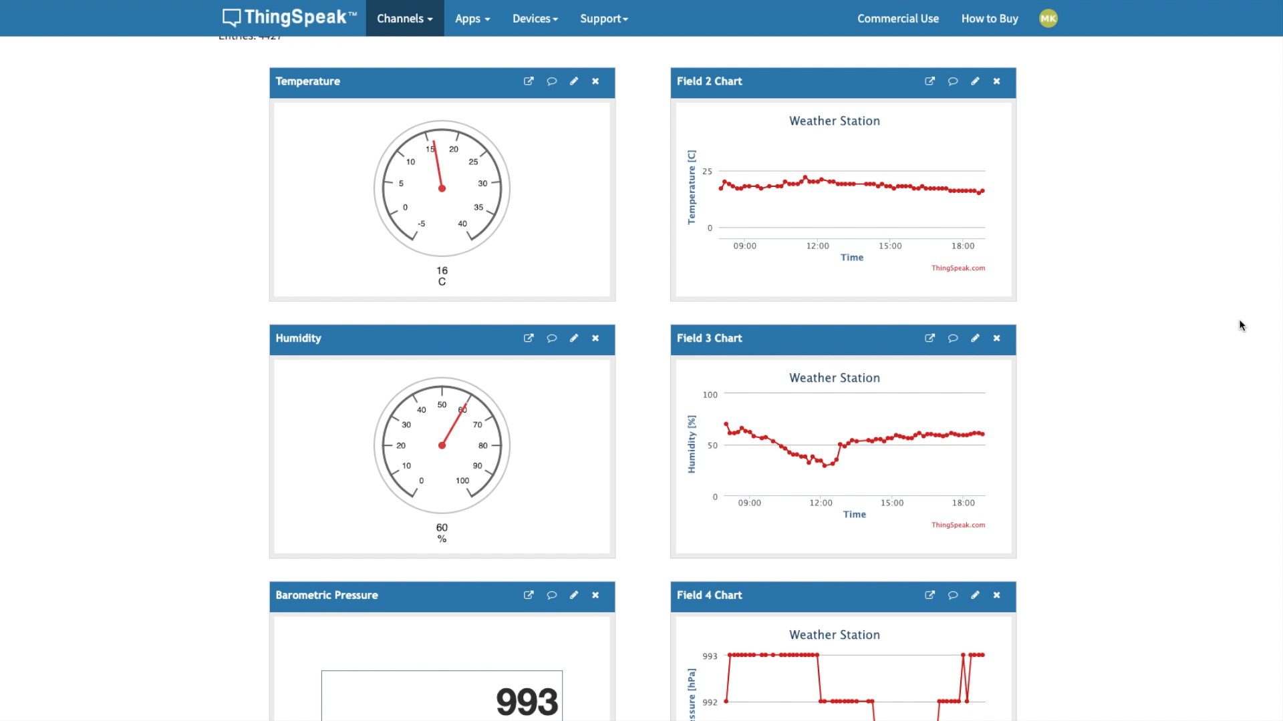Image resolution: width=1283 pixels, height=721 pixels.
Task: Edit the Barometric Pressure widget
Action: click(x=573, y=595)
